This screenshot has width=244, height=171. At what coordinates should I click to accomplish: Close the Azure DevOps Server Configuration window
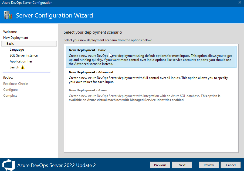click(x=240, y=3)
